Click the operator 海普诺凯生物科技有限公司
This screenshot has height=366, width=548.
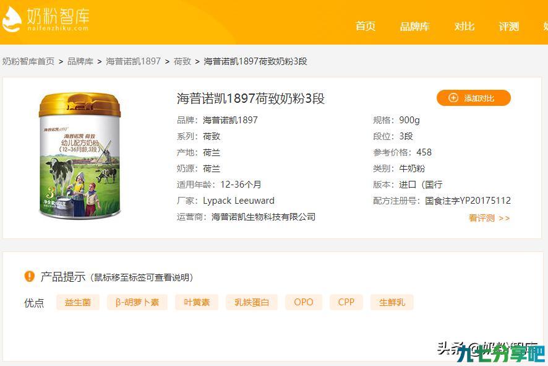(x=263, y=217)
